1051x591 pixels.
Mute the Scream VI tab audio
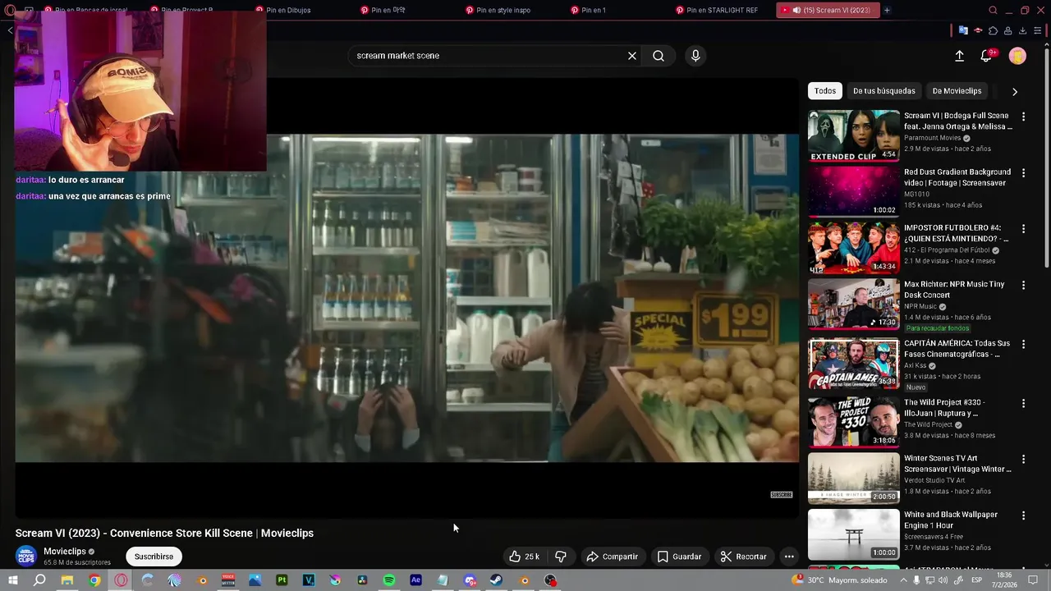pos(796,10)
